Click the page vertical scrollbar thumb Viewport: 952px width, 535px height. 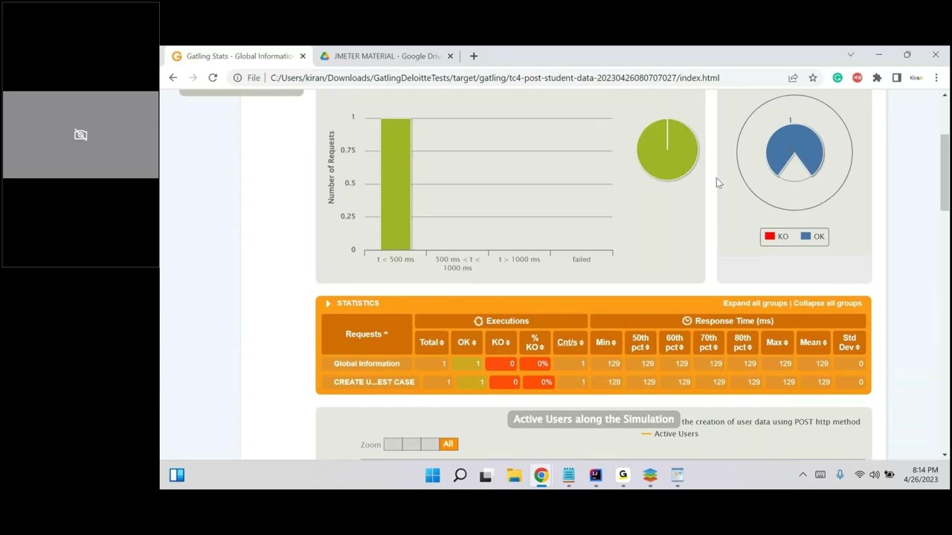[x=945, y=172]
